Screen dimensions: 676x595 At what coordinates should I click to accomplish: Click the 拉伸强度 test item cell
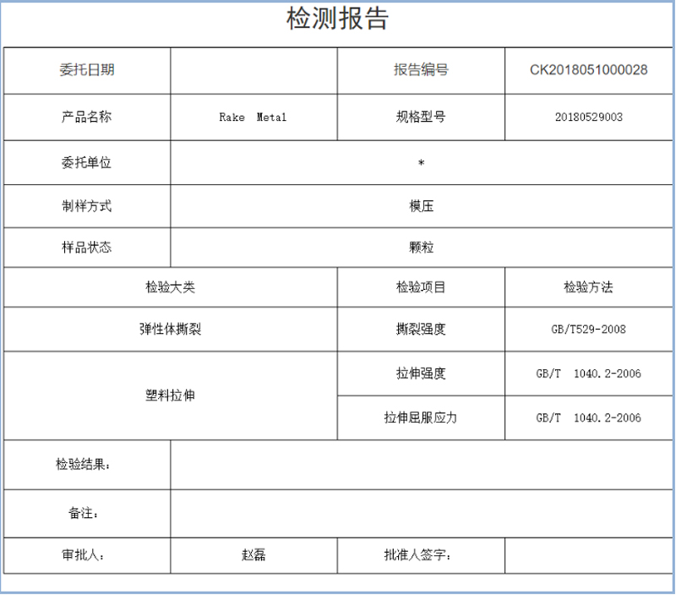421,374
